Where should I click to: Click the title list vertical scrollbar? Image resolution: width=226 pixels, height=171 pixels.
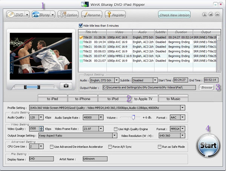pyautogui.click(x=218, y=53)
